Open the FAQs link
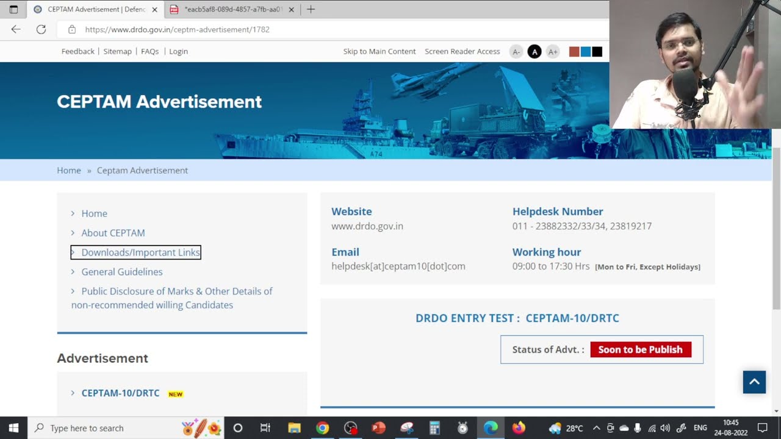This screenshot has width=781, height=439. [149, 51]
